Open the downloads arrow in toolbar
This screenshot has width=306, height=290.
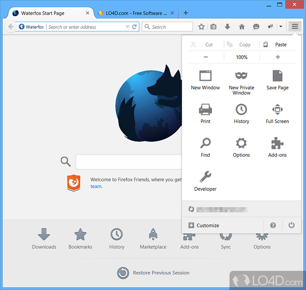pyautogui.click(x=227, y=26)
